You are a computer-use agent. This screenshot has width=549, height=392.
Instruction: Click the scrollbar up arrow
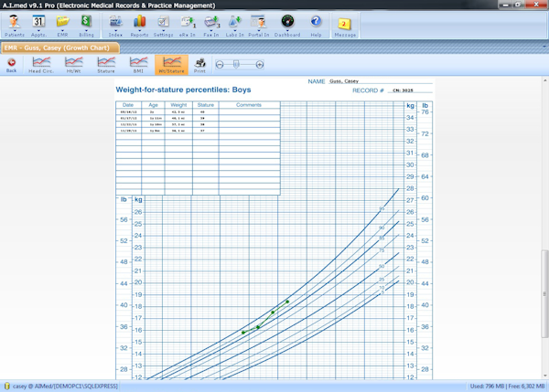[x=544, y=80]
